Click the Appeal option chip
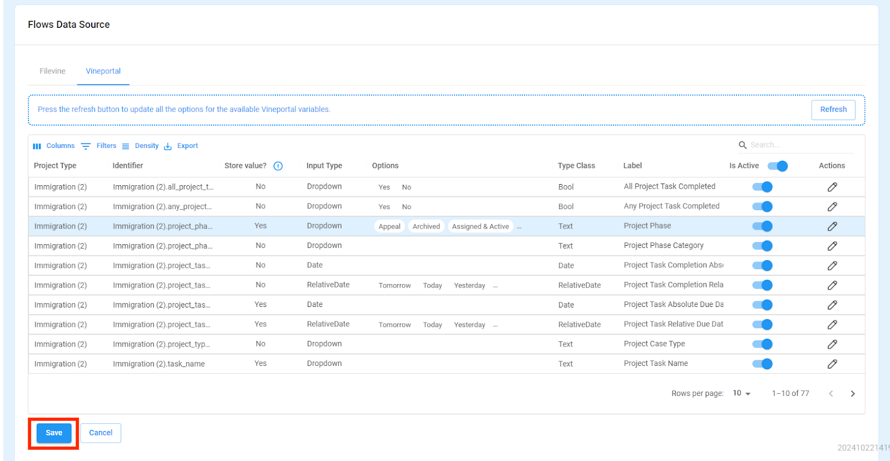Screen dimensions: 890x461 pos(389,226)
